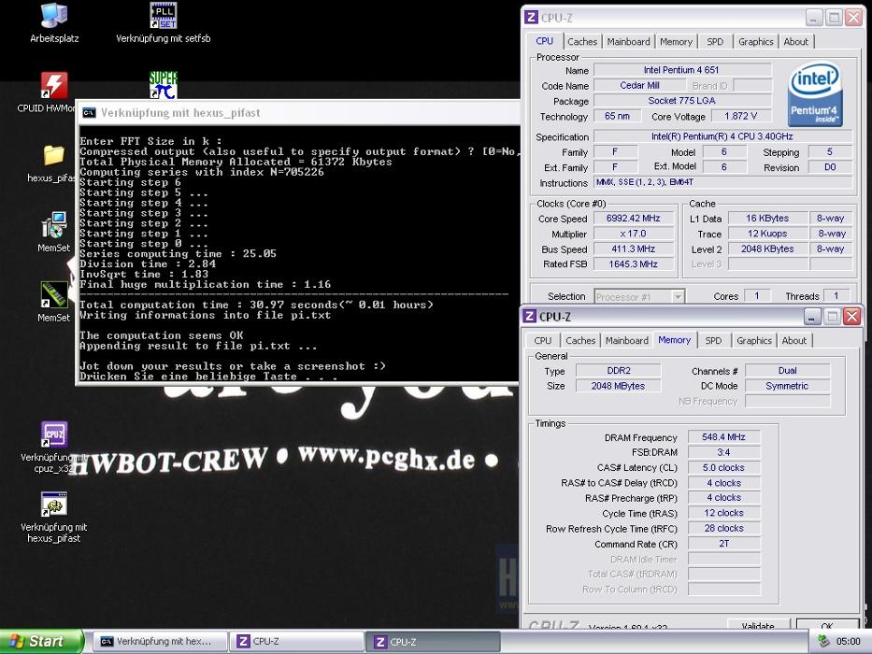Click the Multiplier value x 17.0
The width and height of the screenshot is (872, 654).
point(634,235)
